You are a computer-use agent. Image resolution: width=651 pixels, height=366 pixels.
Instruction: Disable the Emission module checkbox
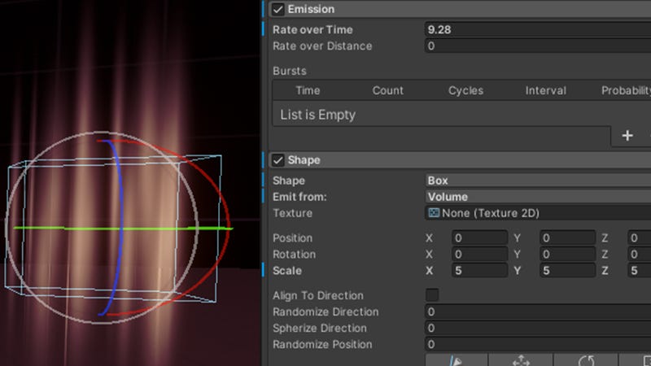tap(278, 10)
